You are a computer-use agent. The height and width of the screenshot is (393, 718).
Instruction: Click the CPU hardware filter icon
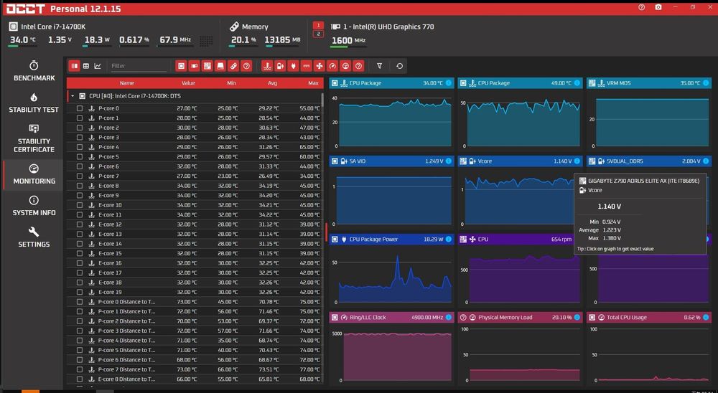click(181, 66)
